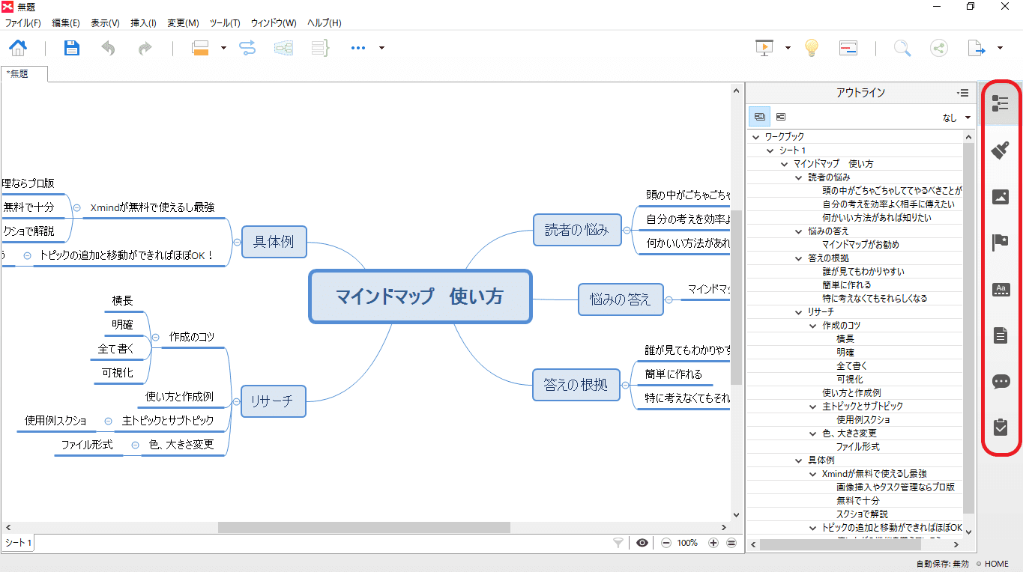This screenshot has height=572, width=1023.
Task: Open the Format brush panel
Action: pos(1001,150)
